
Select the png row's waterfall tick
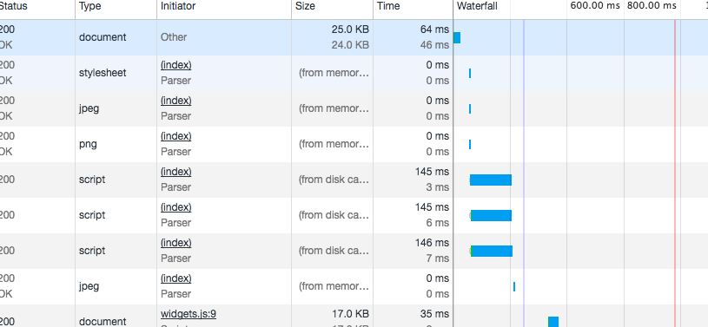[470, 144]
